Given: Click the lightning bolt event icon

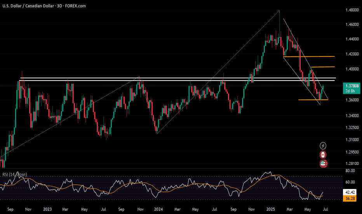Looking at the screenshot, I should (323, 146).
